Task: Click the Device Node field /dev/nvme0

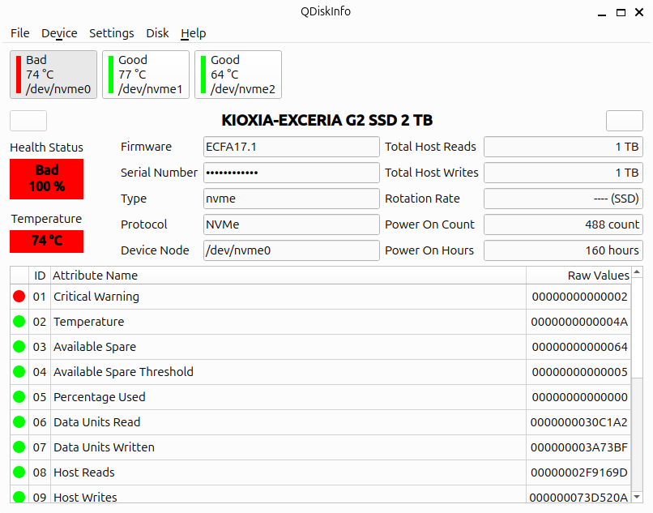Action: point(292,250)
